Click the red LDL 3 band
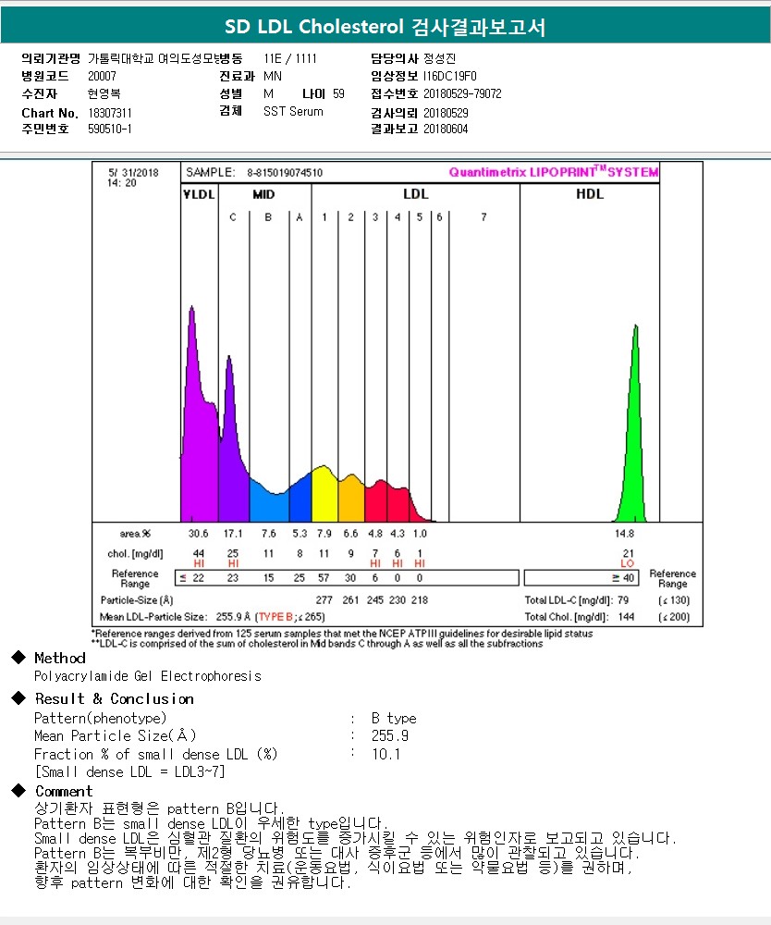This screenshot has height=925, width=771. 375,502
